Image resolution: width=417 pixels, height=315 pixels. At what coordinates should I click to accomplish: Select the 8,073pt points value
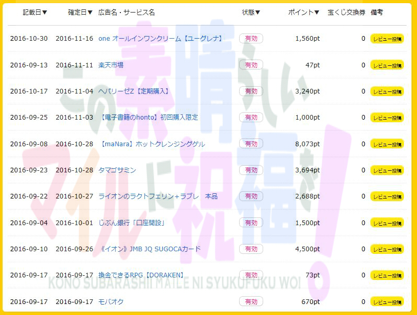point(308,144)
